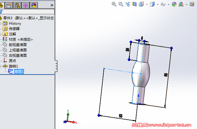197x129 pixels.
Task: Select the 右视基准面 right plane
Action: click(18, 55)
